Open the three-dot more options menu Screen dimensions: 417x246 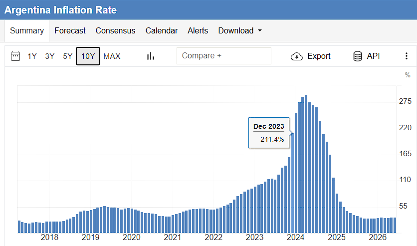point(407,56)
